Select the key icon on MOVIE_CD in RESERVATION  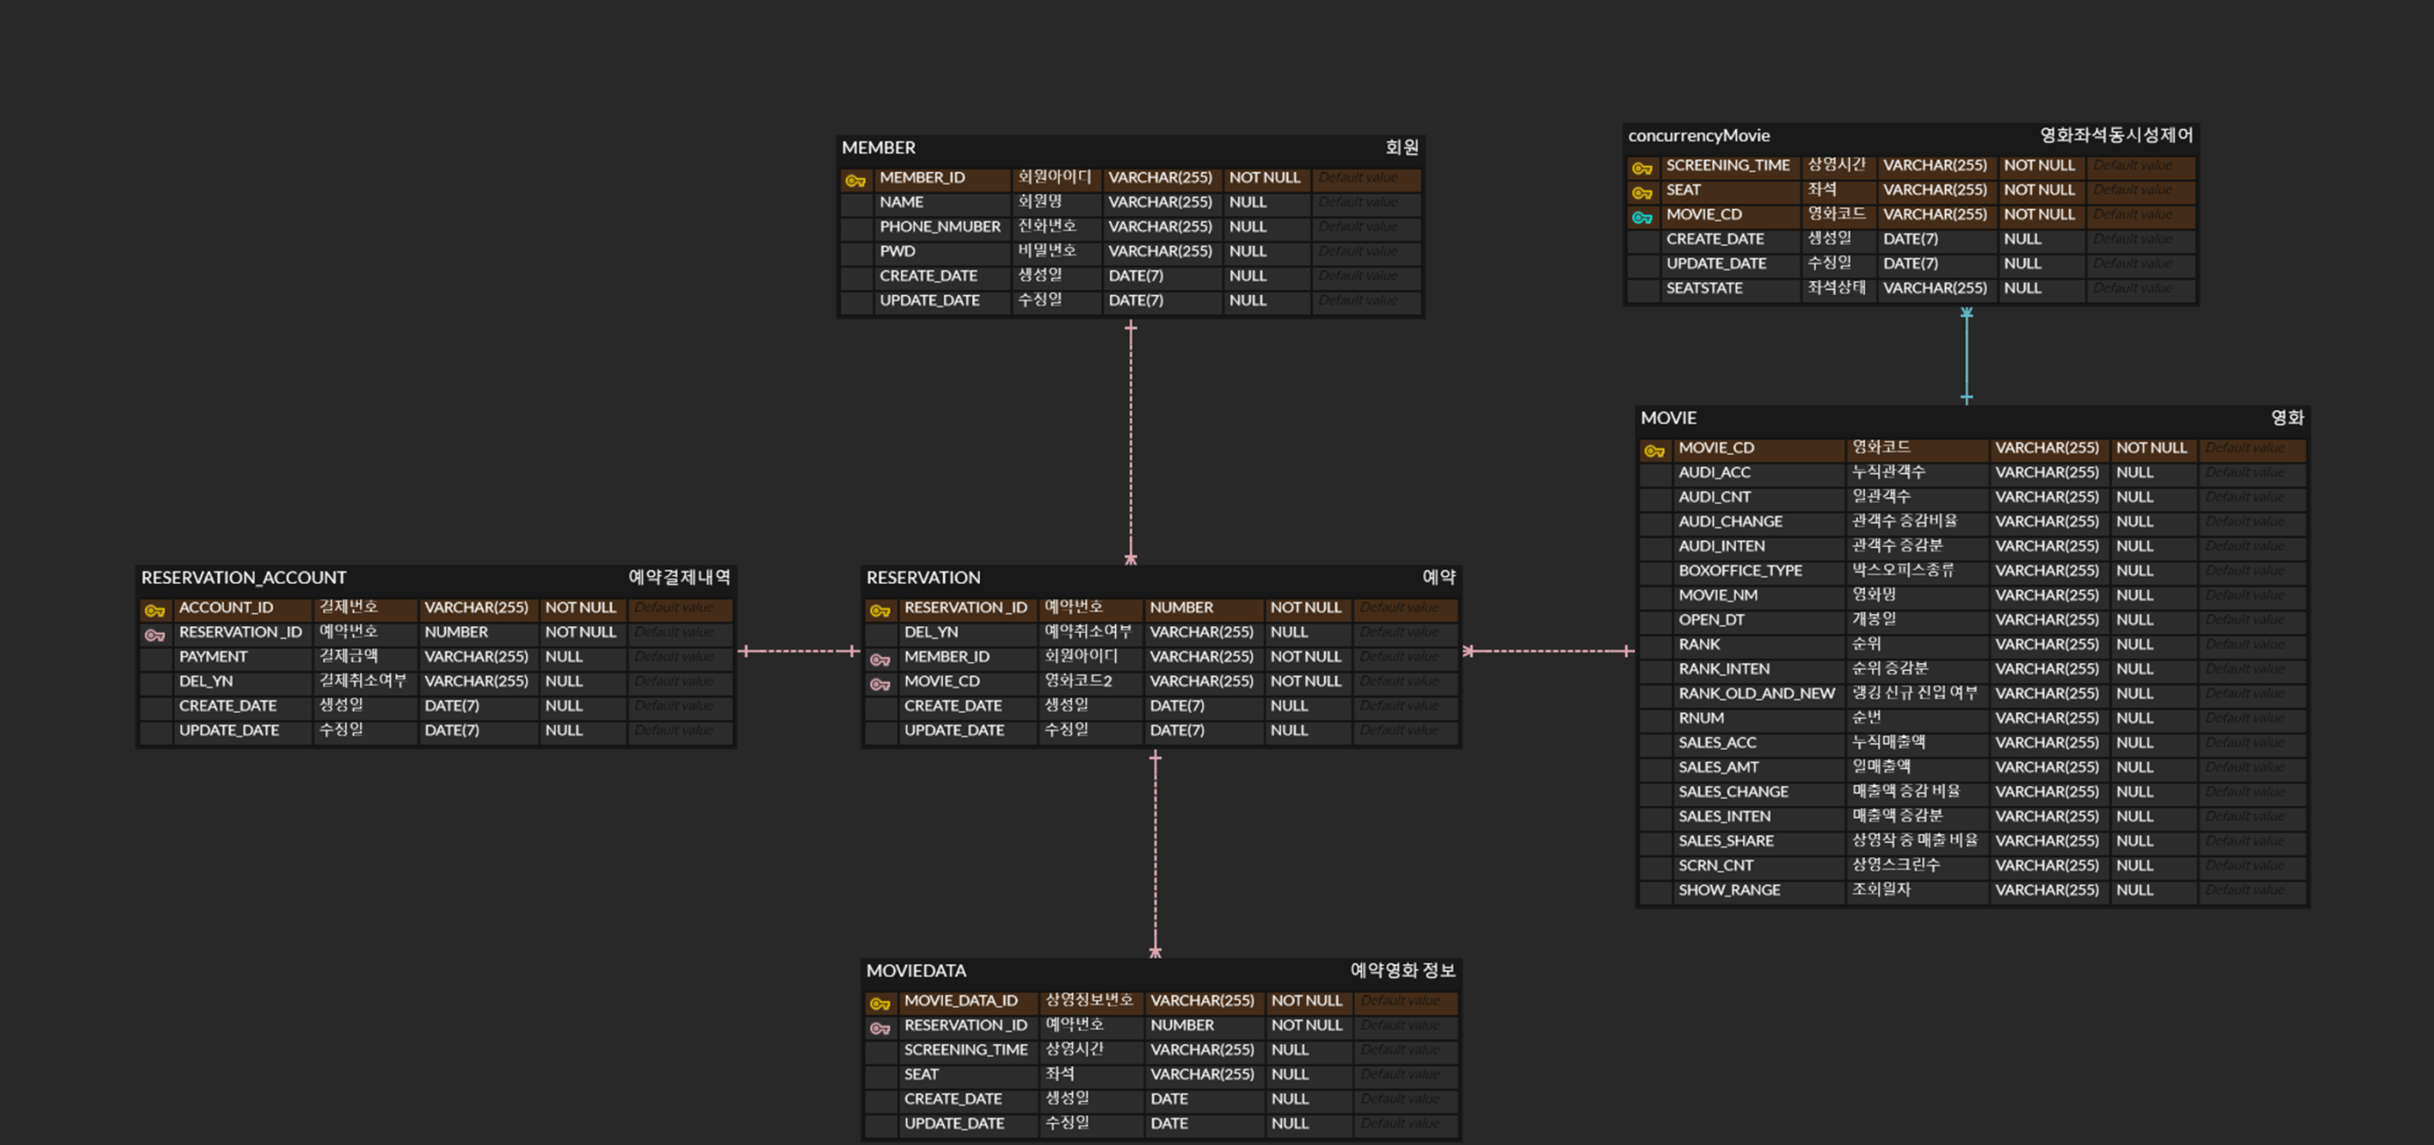coord(881,681)
